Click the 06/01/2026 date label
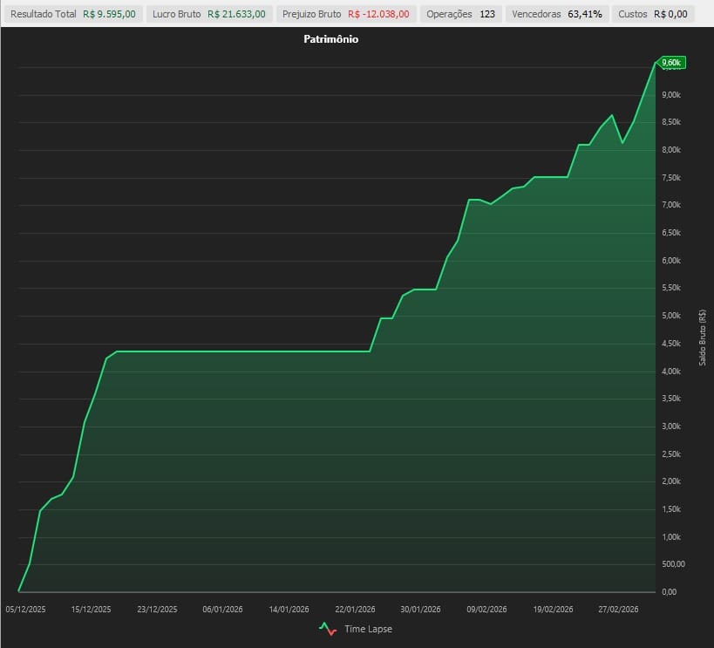Screen dimensions: 714x648 pos(222,610)
